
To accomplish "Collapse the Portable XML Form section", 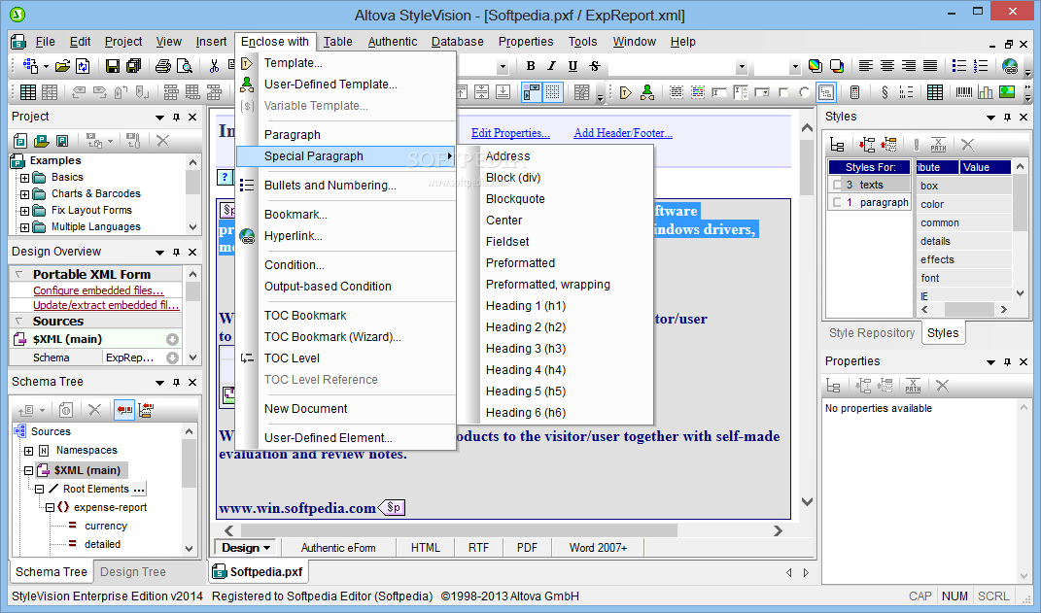I will [x=18, y=274].
